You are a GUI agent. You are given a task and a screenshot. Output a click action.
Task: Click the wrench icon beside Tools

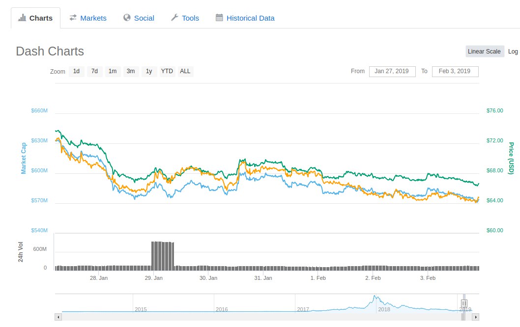click(174, 18)
